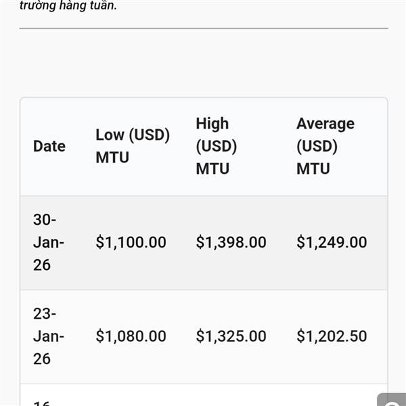Click the word "Average" in the table header
The image size is (406, 406).
point(325,124)
